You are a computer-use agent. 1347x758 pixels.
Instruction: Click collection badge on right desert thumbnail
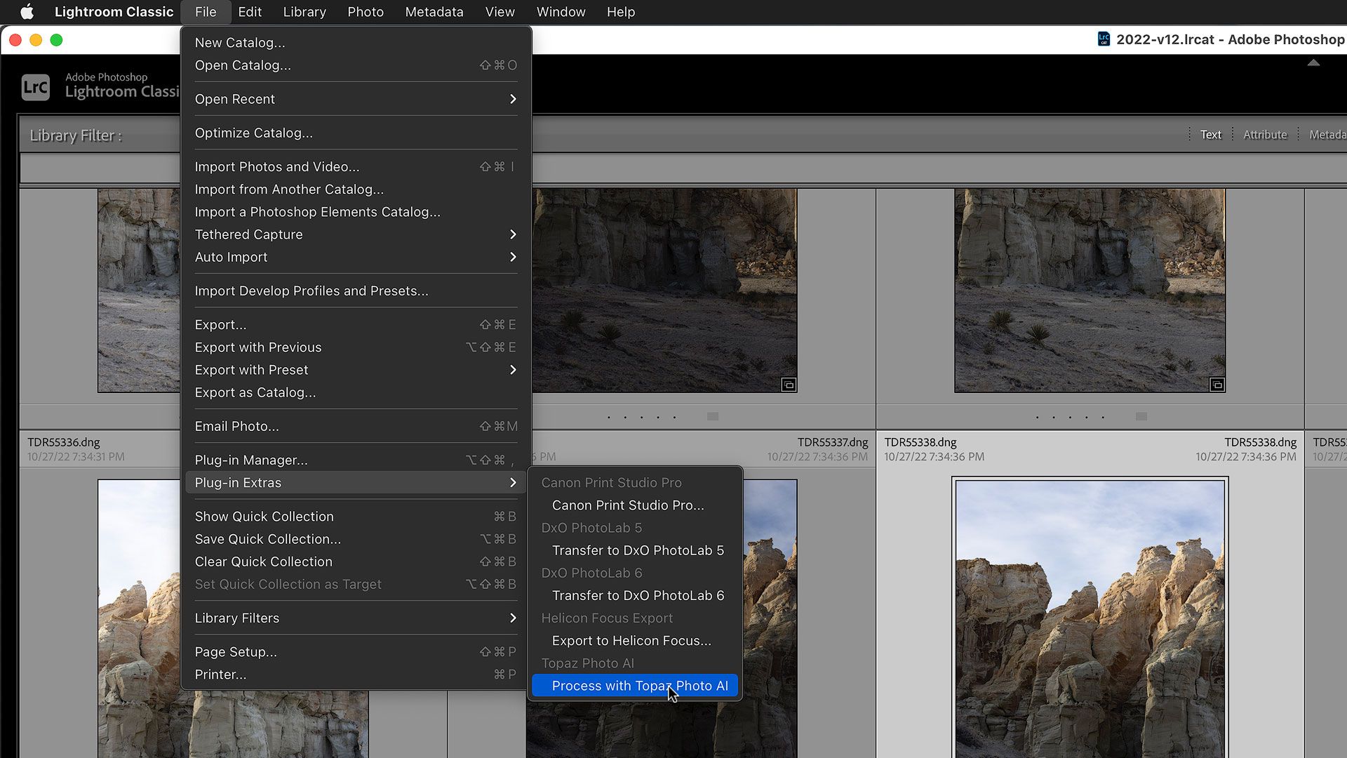click(1217, 385)
